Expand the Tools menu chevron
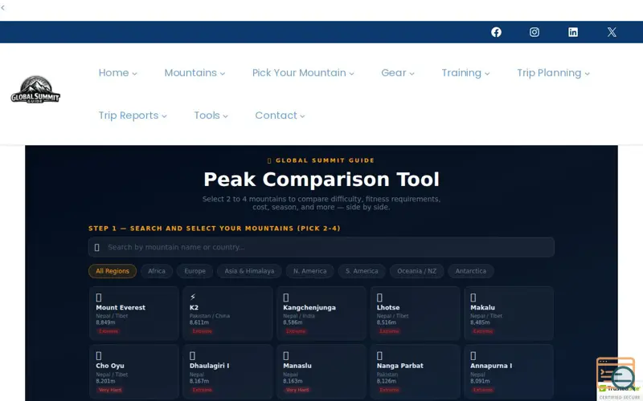Viewport: 643px width, 401px height. (x=225, y=116)
